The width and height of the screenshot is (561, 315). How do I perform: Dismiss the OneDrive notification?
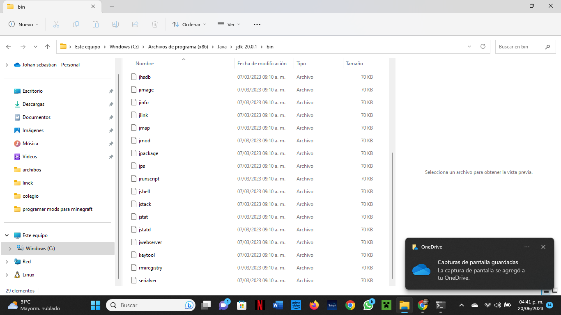543,247
